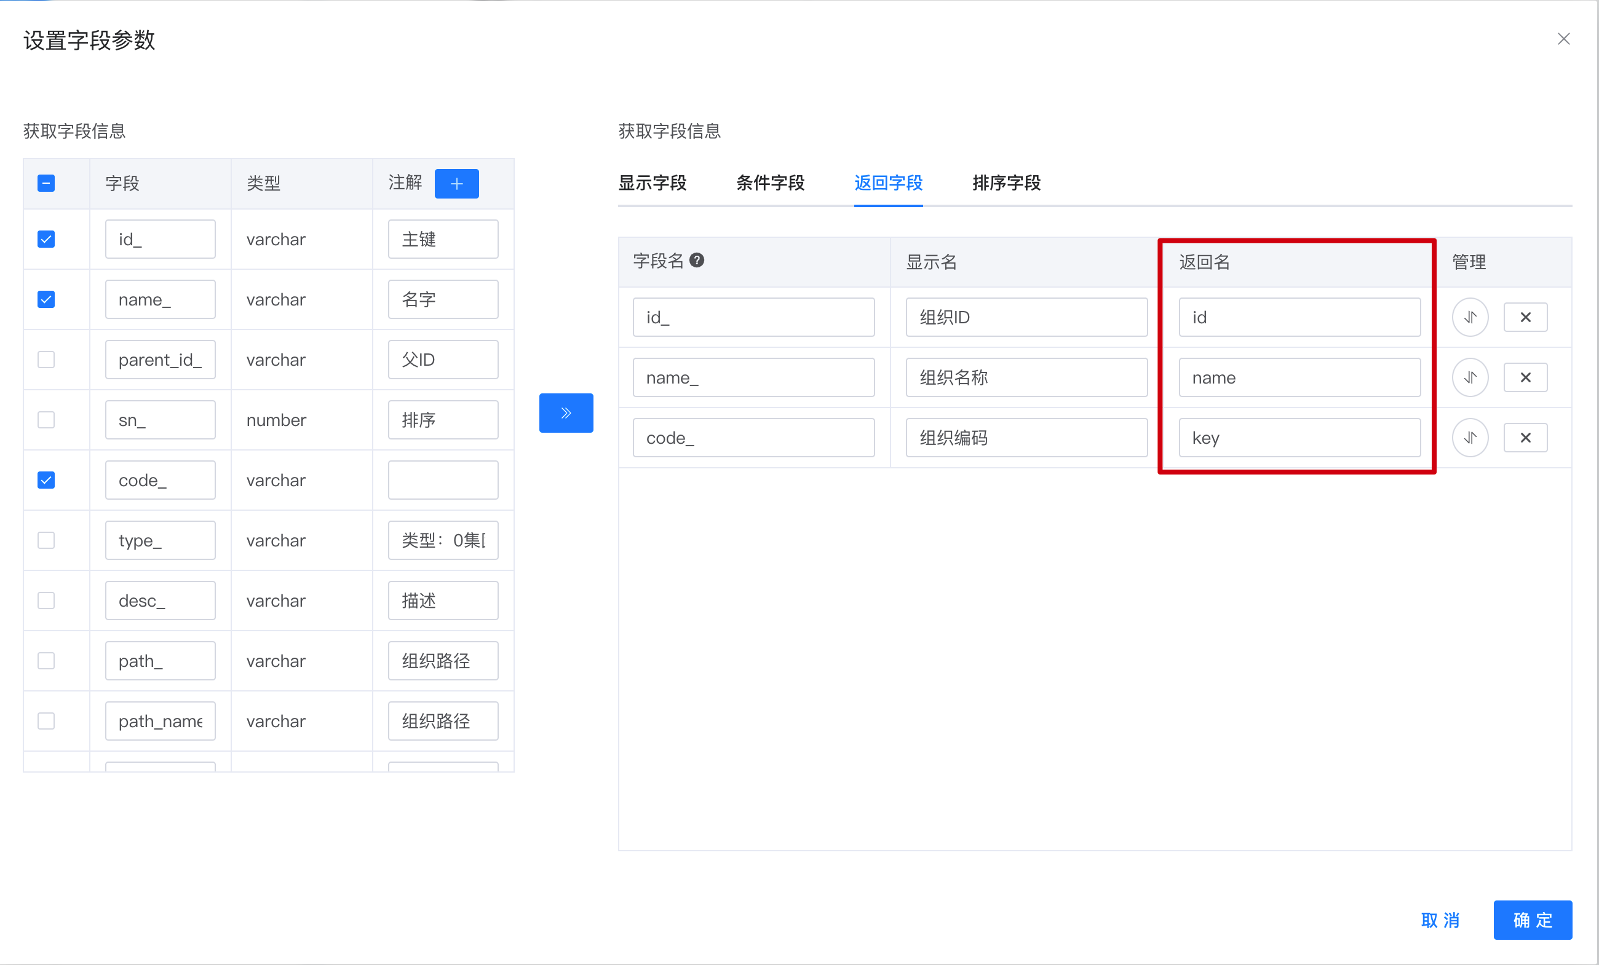Image resolution: width=1599 pixels, height=965 pixels.
Task: Edit the 显示名 field 组织名称
Action: (1026, 377)
